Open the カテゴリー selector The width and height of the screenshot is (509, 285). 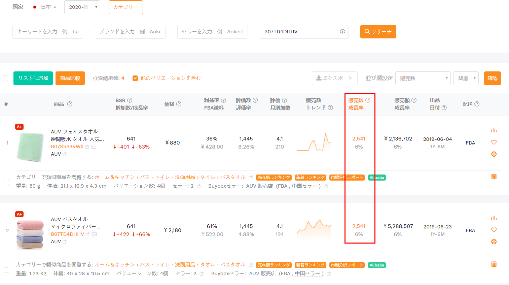point(126,7)
